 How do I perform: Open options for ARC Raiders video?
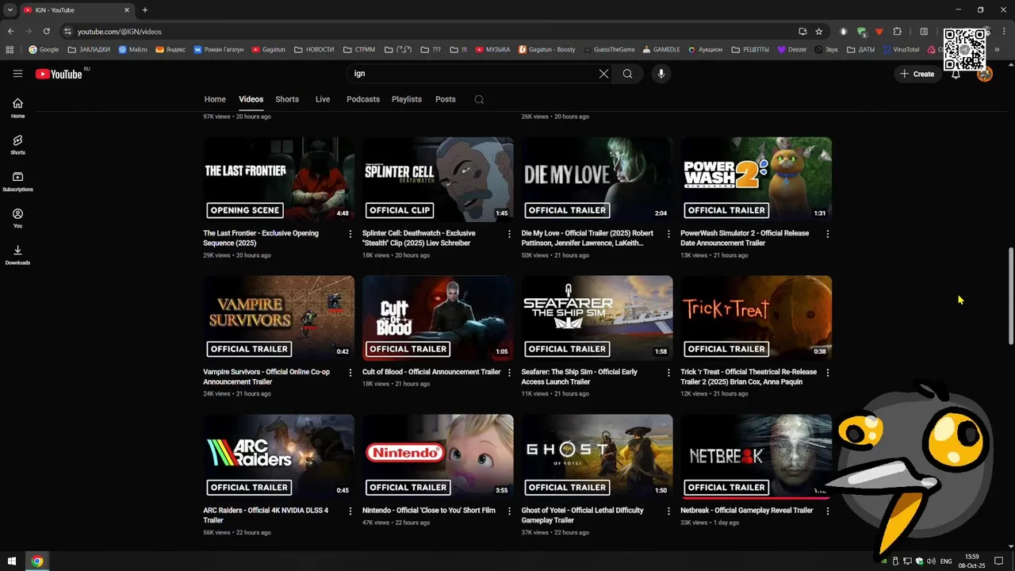tap(350, 512)
